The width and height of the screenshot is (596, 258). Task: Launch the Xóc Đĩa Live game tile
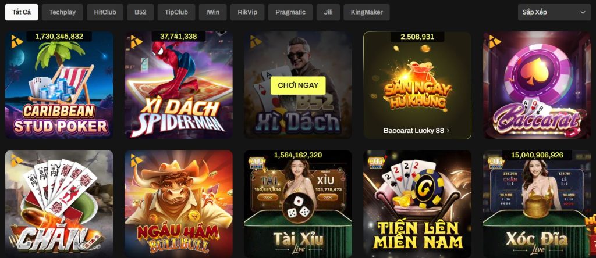click(x=537, y=204)
